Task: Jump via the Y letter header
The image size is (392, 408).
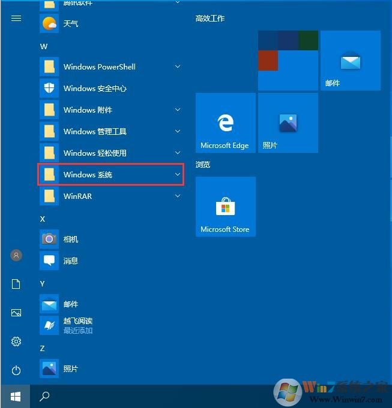Action: click(x=43, y=284)
